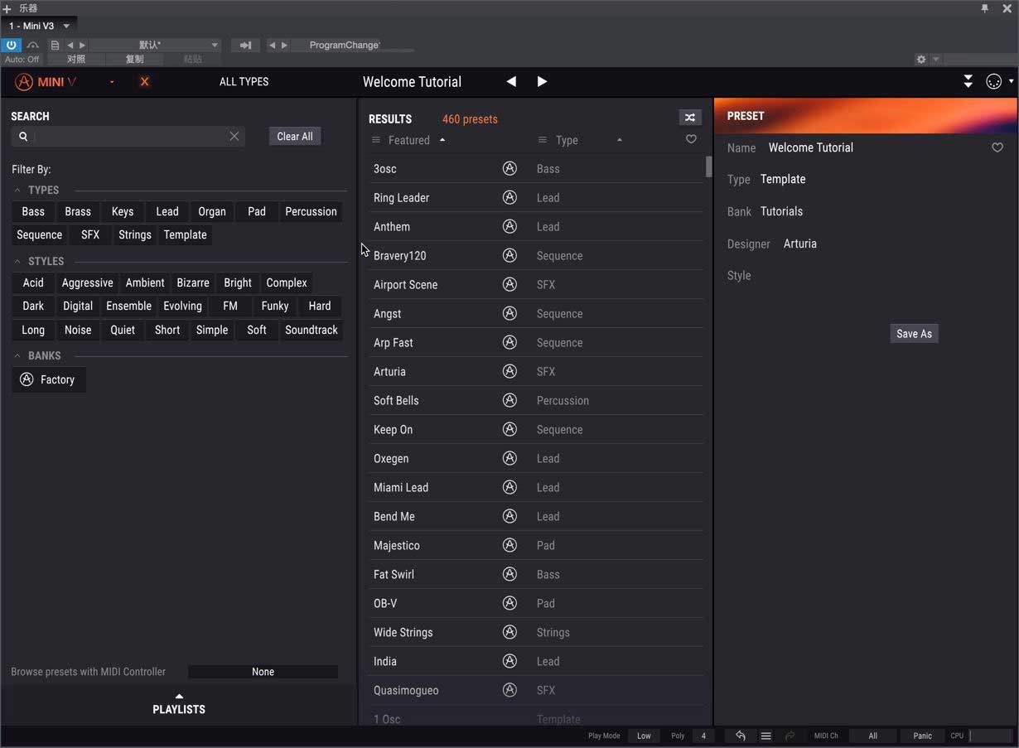Pin the instrument window
The width and height of the screenshot is (1019, 748).
(x=984, y=8)
